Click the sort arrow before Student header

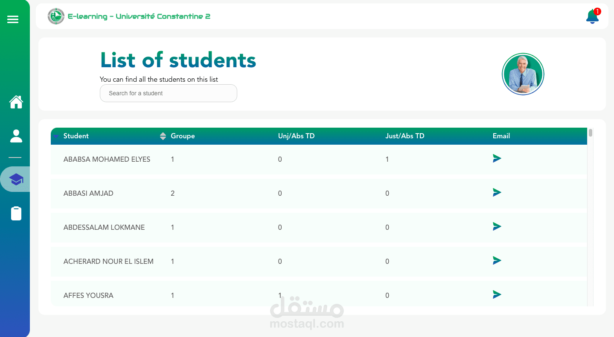[56, 136]
